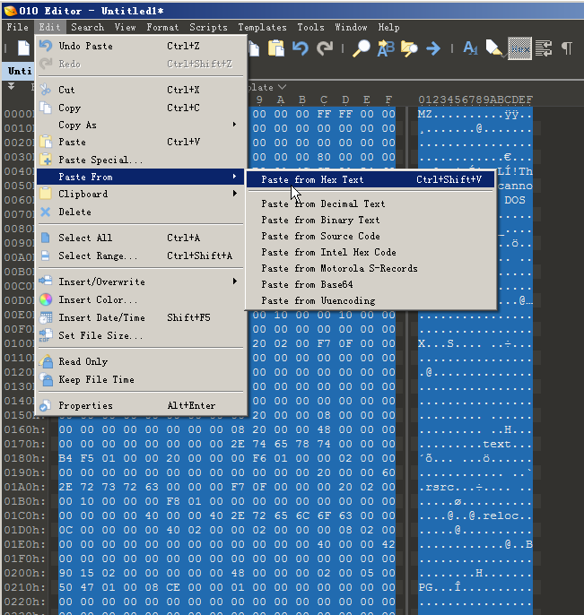Open the template dropdown chevron
The image size is (584, 615).
click(282, 87)
